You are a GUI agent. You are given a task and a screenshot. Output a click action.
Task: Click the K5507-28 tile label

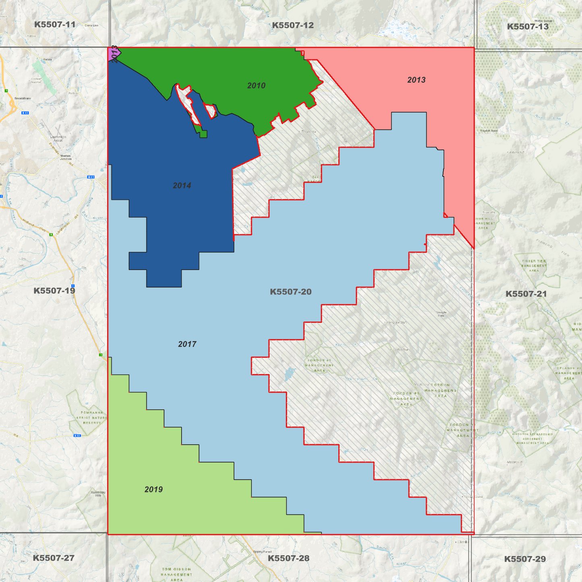pyautogui.click(x=288, y=558)
